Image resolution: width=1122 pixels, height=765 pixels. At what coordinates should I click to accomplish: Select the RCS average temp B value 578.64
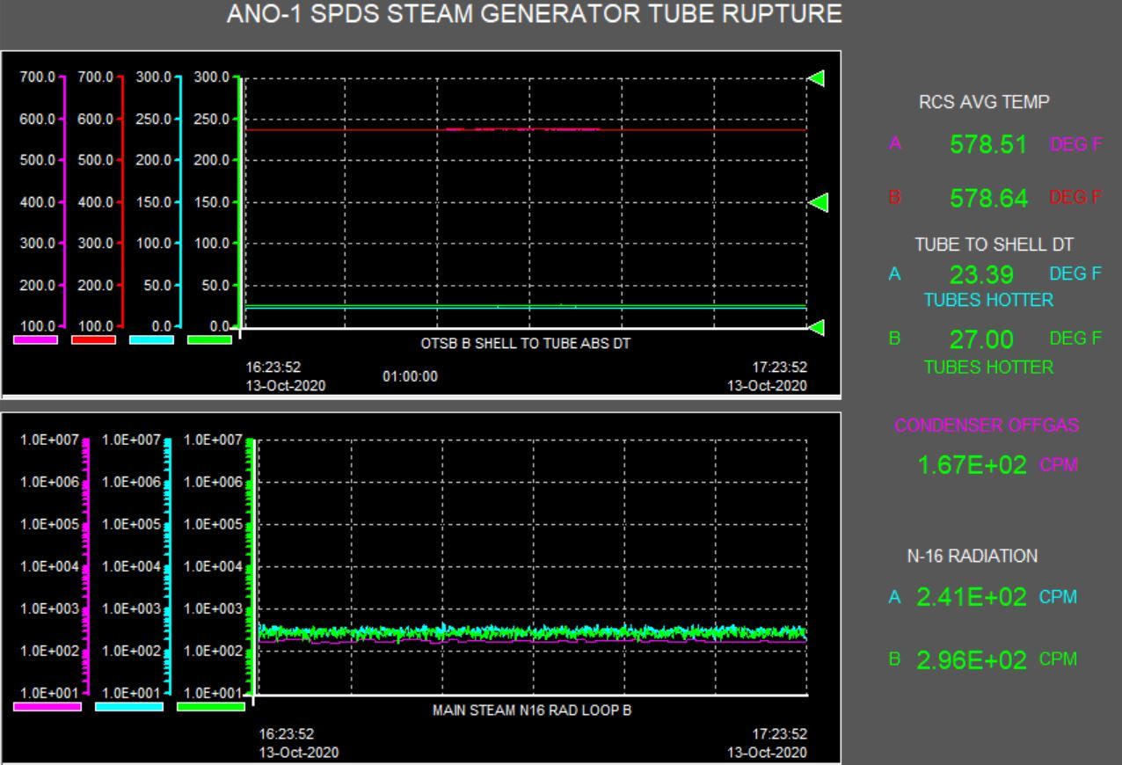tap(988, 199)
